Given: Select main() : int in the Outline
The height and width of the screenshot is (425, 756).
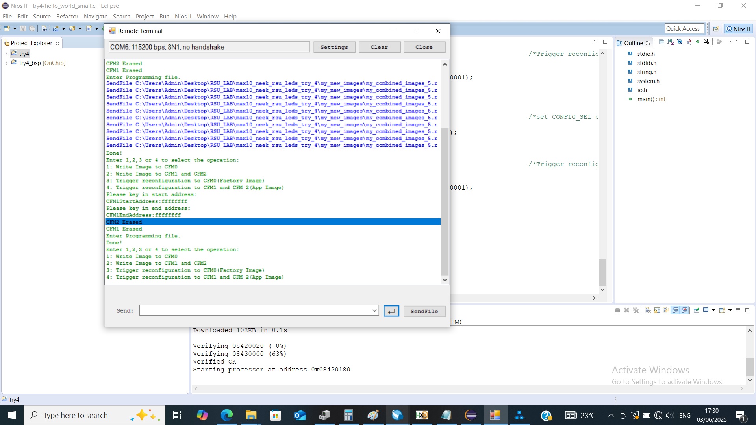Looking at the screenshot, I should tap(651, 99).
